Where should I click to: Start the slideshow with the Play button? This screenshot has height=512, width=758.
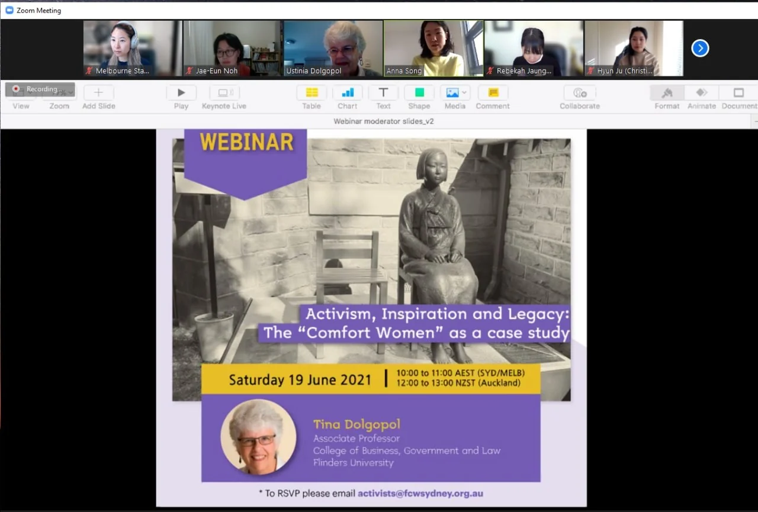[x=181, y=92]
